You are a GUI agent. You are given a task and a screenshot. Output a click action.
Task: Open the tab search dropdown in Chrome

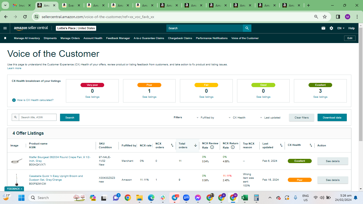(5, 5)
